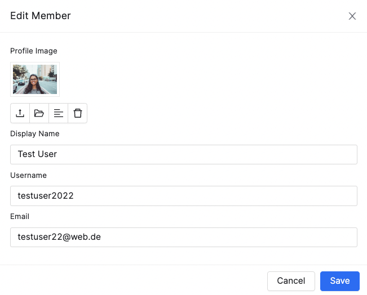Click the Display Name label
367x295 pixels.
[34, 134]
